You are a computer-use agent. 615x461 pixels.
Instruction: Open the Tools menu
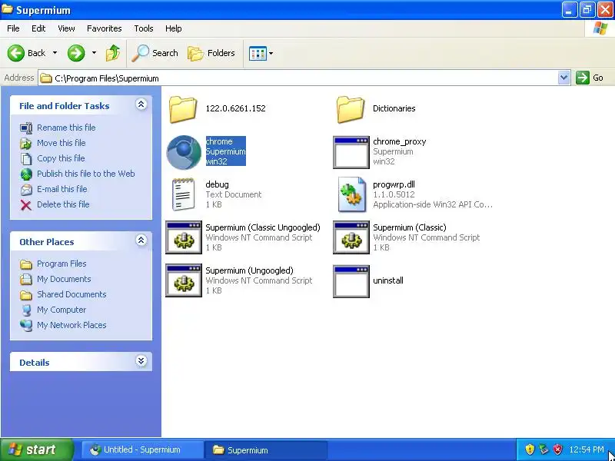144,28
